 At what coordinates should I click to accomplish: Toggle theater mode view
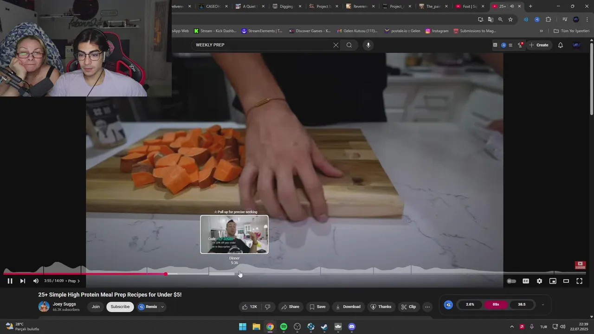[566, 281]
